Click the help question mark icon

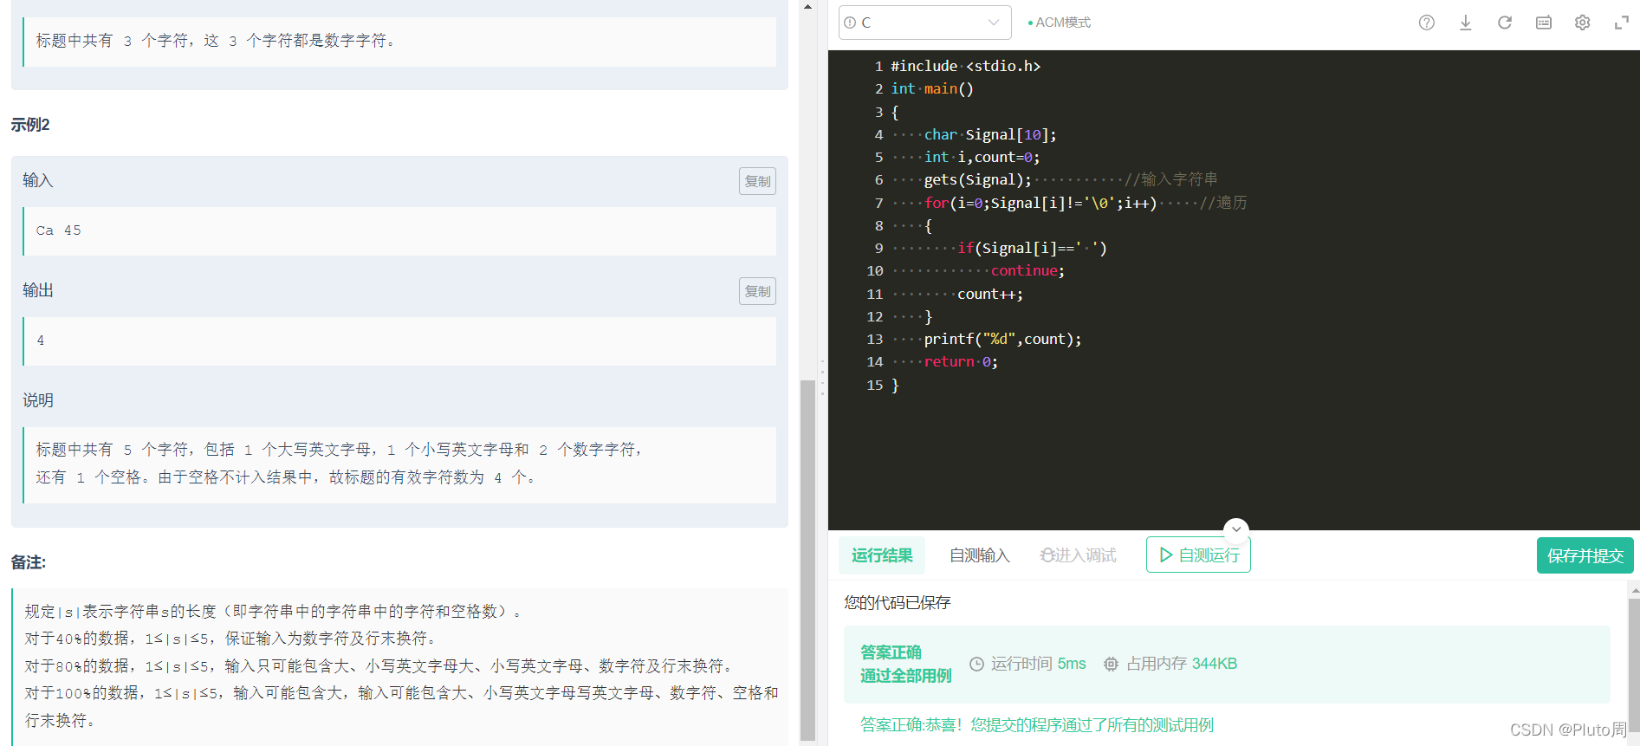(x=1426, y=23)
